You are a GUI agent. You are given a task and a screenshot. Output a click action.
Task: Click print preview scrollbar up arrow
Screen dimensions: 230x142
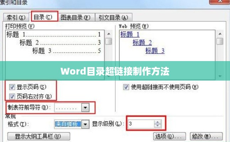(x=109, y=34)
